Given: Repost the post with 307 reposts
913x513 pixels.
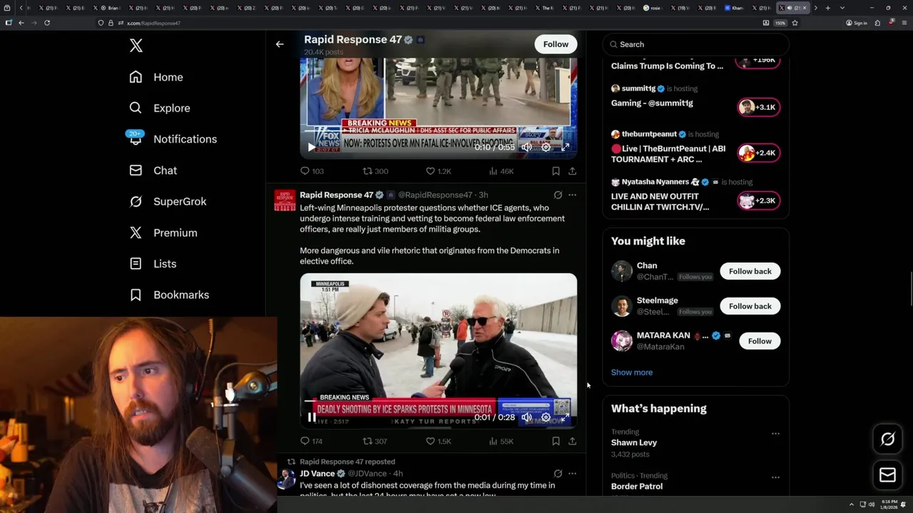Looking at the screenshot, I should coord(375,441).
